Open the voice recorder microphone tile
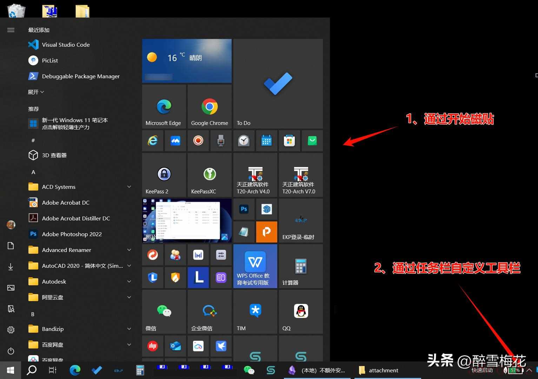This screenshot has width=538, height=379. pos(221,141)
